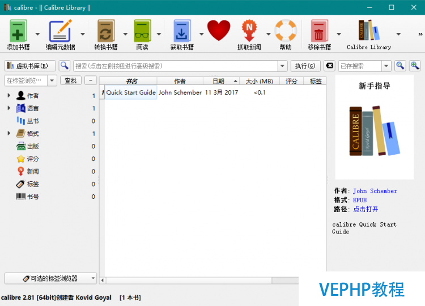This screenshot has width=425, height=306.
Task: Click the red heart donate icon
Action: coord(219,31)
